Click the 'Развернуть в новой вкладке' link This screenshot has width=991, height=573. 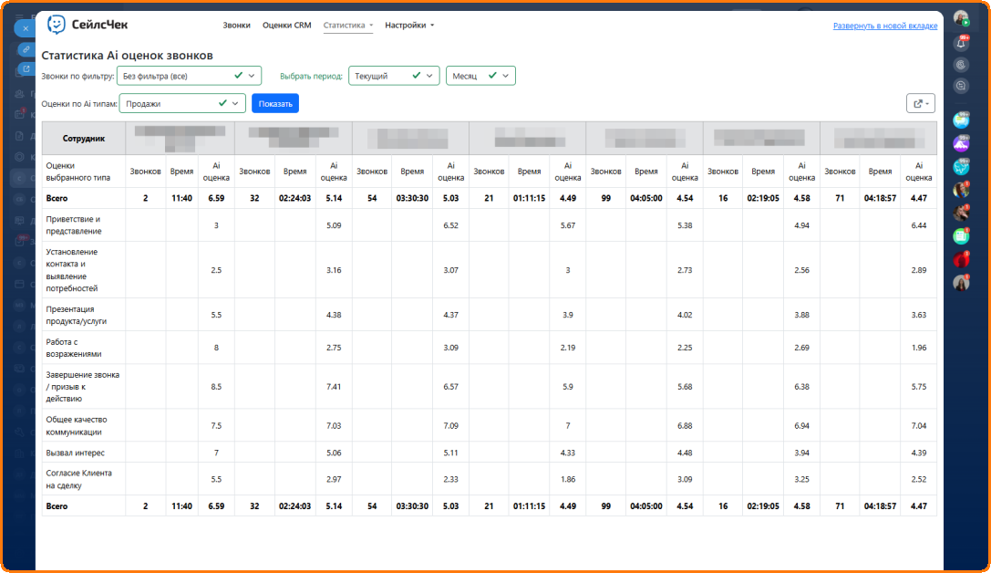click(x=884, y=26)
